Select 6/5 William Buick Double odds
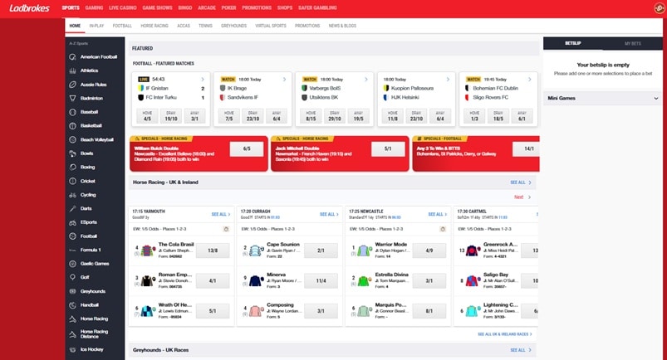667x360 pixels. pos(247,149)
